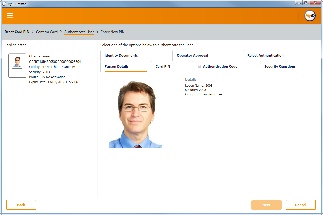Open the Operator Approval tab
This screenshot has width=323, height=215.
[207, 55]
